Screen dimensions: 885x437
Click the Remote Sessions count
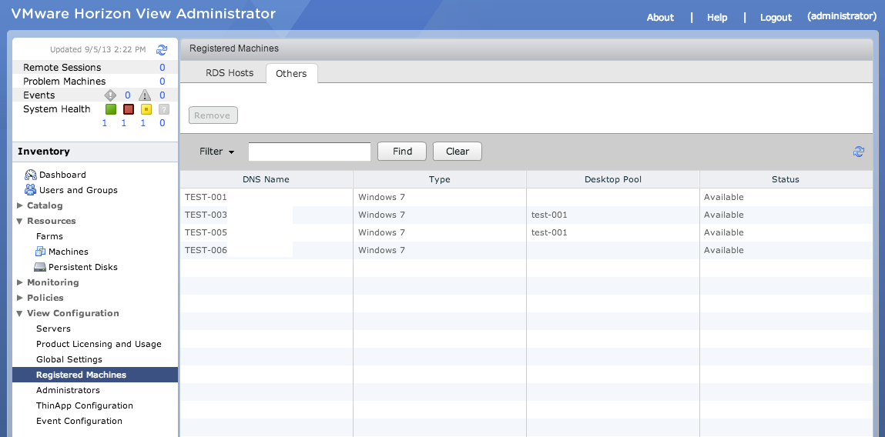(162, 67)
